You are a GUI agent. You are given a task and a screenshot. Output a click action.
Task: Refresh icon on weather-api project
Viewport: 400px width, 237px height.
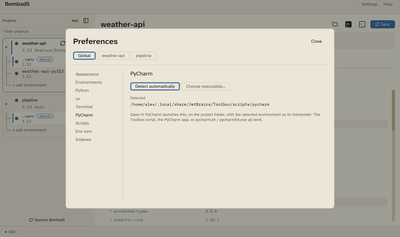[63, 43]
